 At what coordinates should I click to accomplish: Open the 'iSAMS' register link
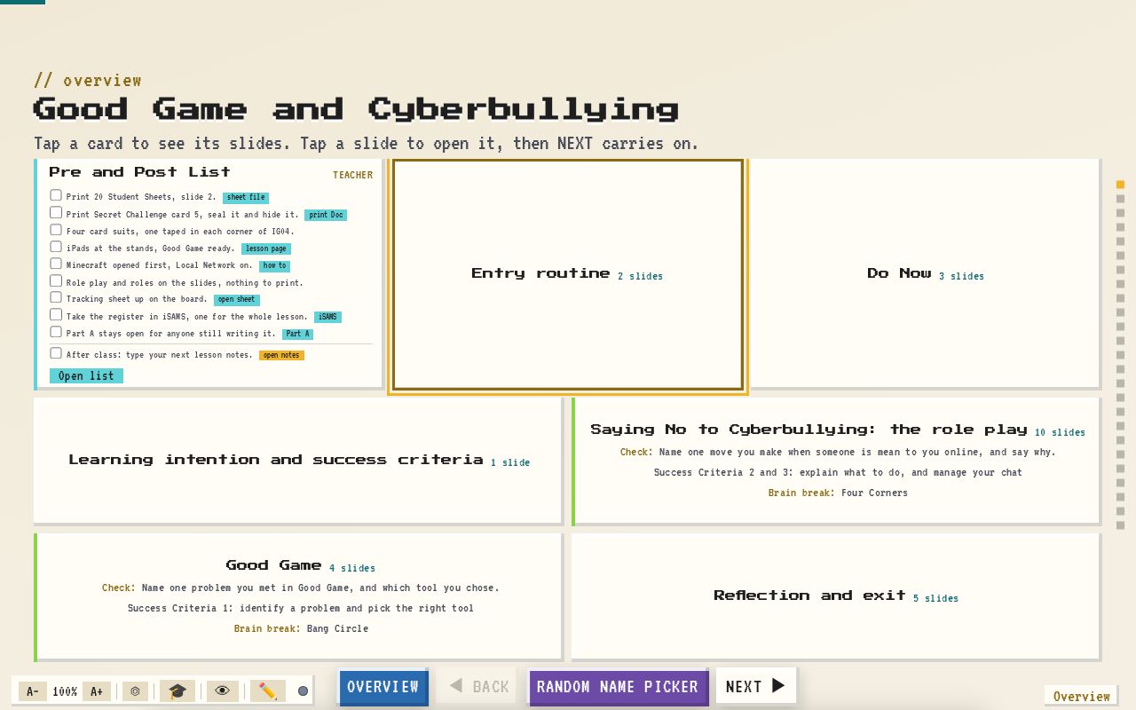click(x=328, y=317)
